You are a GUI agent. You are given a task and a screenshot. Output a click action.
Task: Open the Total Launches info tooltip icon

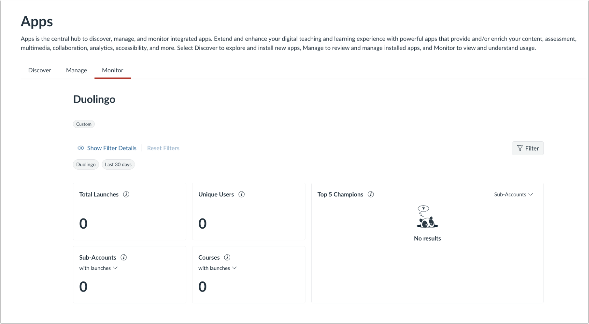coord(126,194)
